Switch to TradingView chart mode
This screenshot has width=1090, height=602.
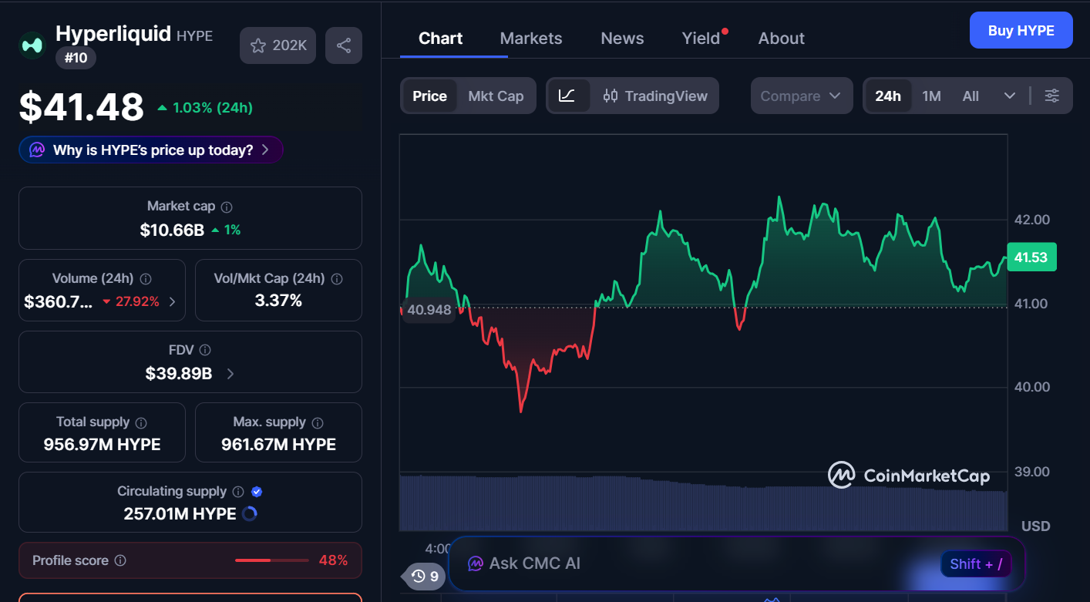(655, 96)
